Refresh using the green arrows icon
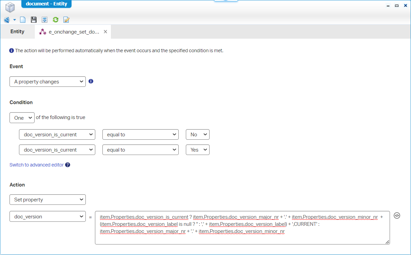 [56, 20]
